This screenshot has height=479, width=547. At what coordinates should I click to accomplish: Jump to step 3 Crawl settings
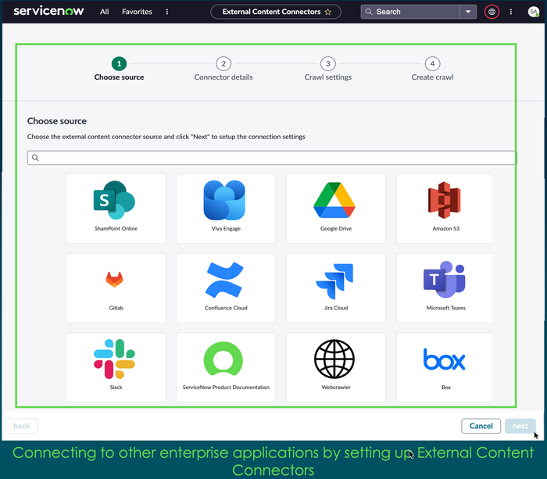point(328,69)
